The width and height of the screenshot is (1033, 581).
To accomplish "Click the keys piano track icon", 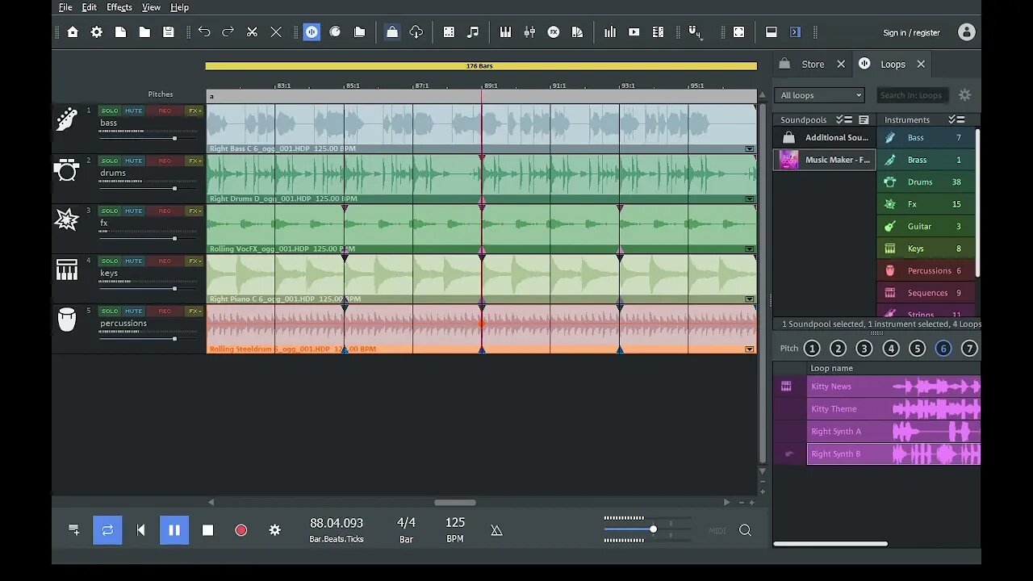I will coord(67,270).
